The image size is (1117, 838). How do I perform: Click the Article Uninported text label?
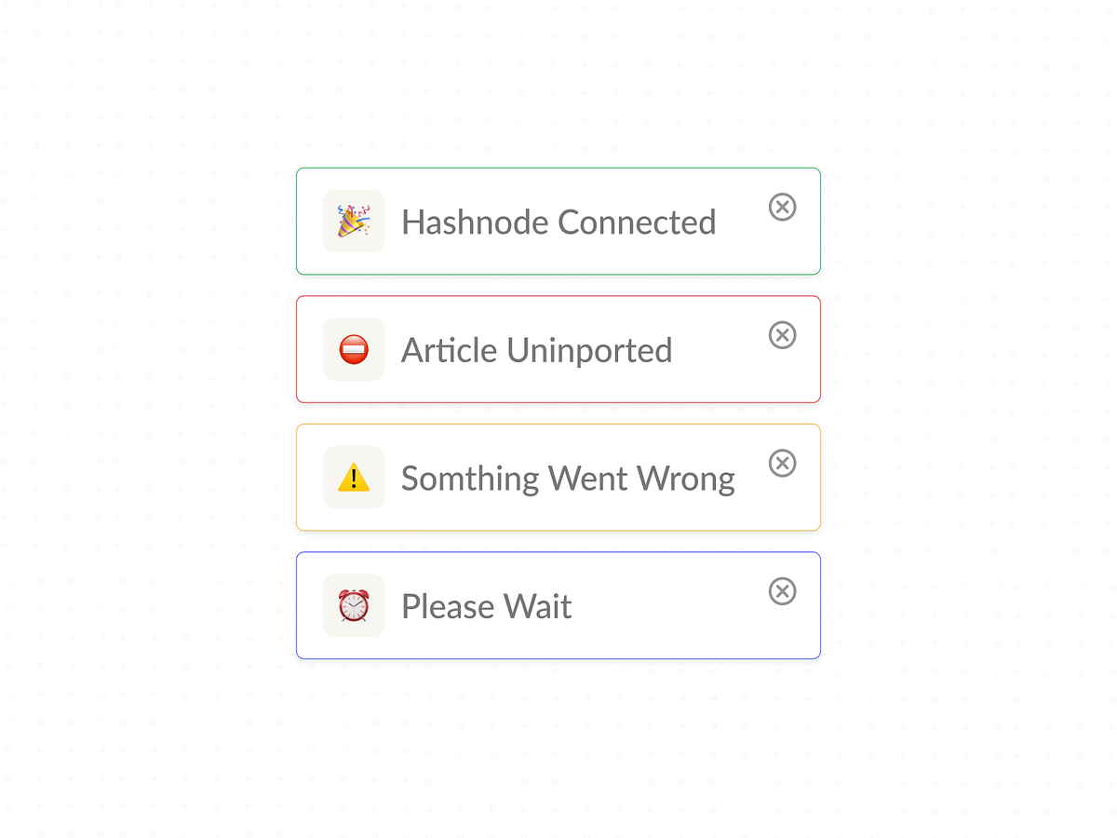(x=536, y=349)
